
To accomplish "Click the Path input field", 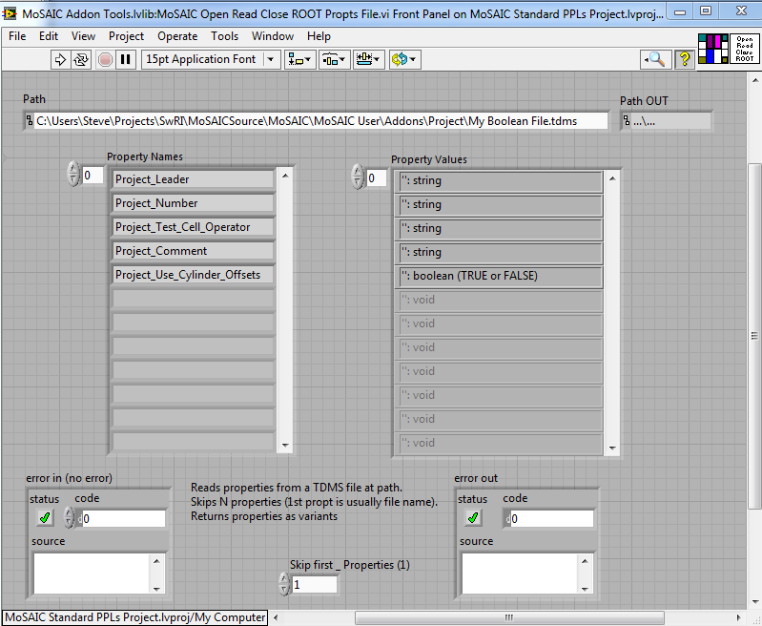I will point(321,121).
